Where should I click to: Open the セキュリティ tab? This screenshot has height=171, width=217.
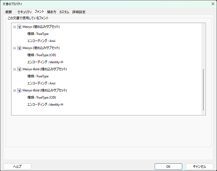25,12
